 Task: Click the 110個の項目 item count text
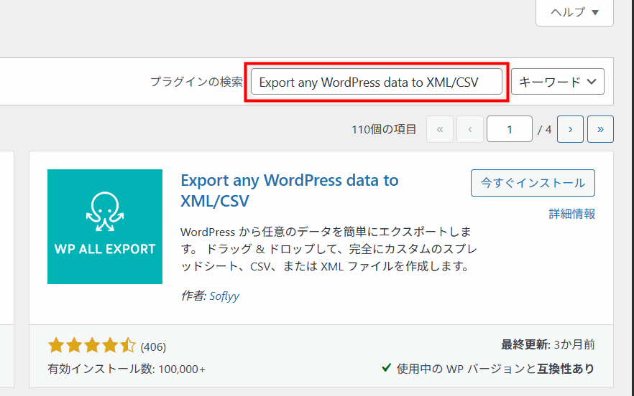click(384, 130)
